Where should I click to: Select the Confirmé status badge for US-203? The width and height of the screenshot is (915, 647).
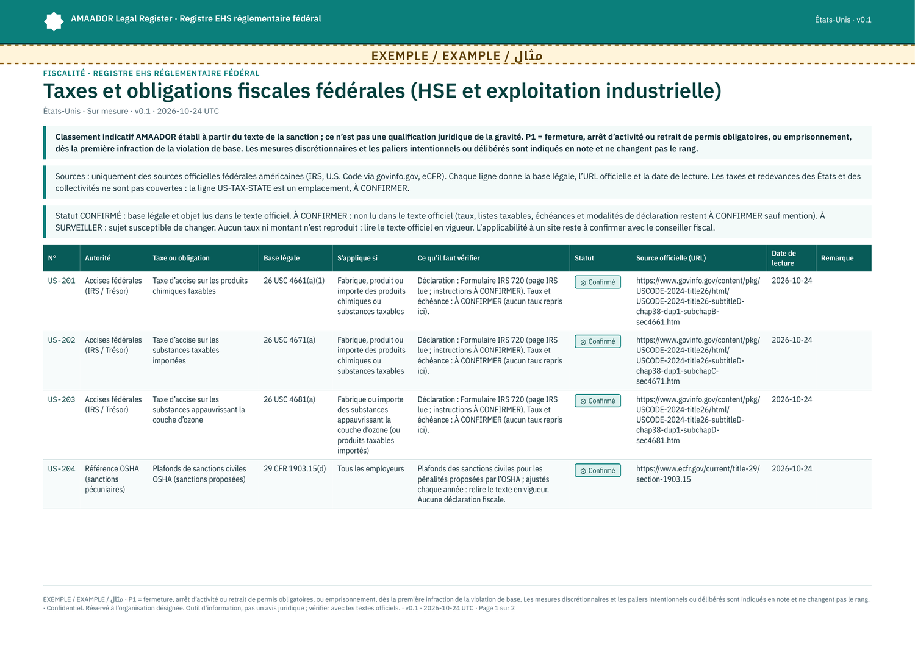pyautogui.click(x=598, y=401)
